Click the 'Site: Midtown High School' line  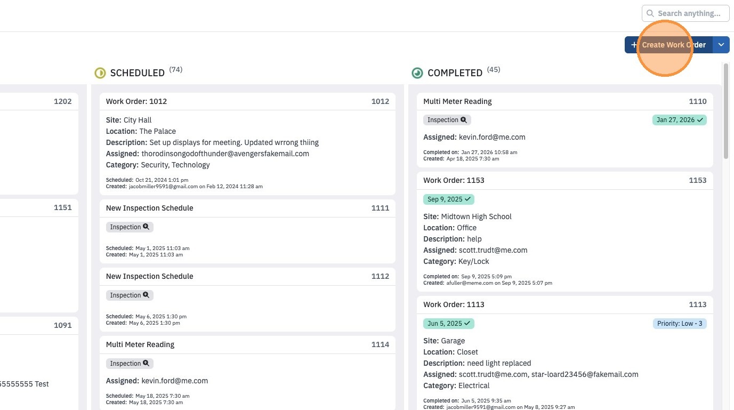pos(467,216)
